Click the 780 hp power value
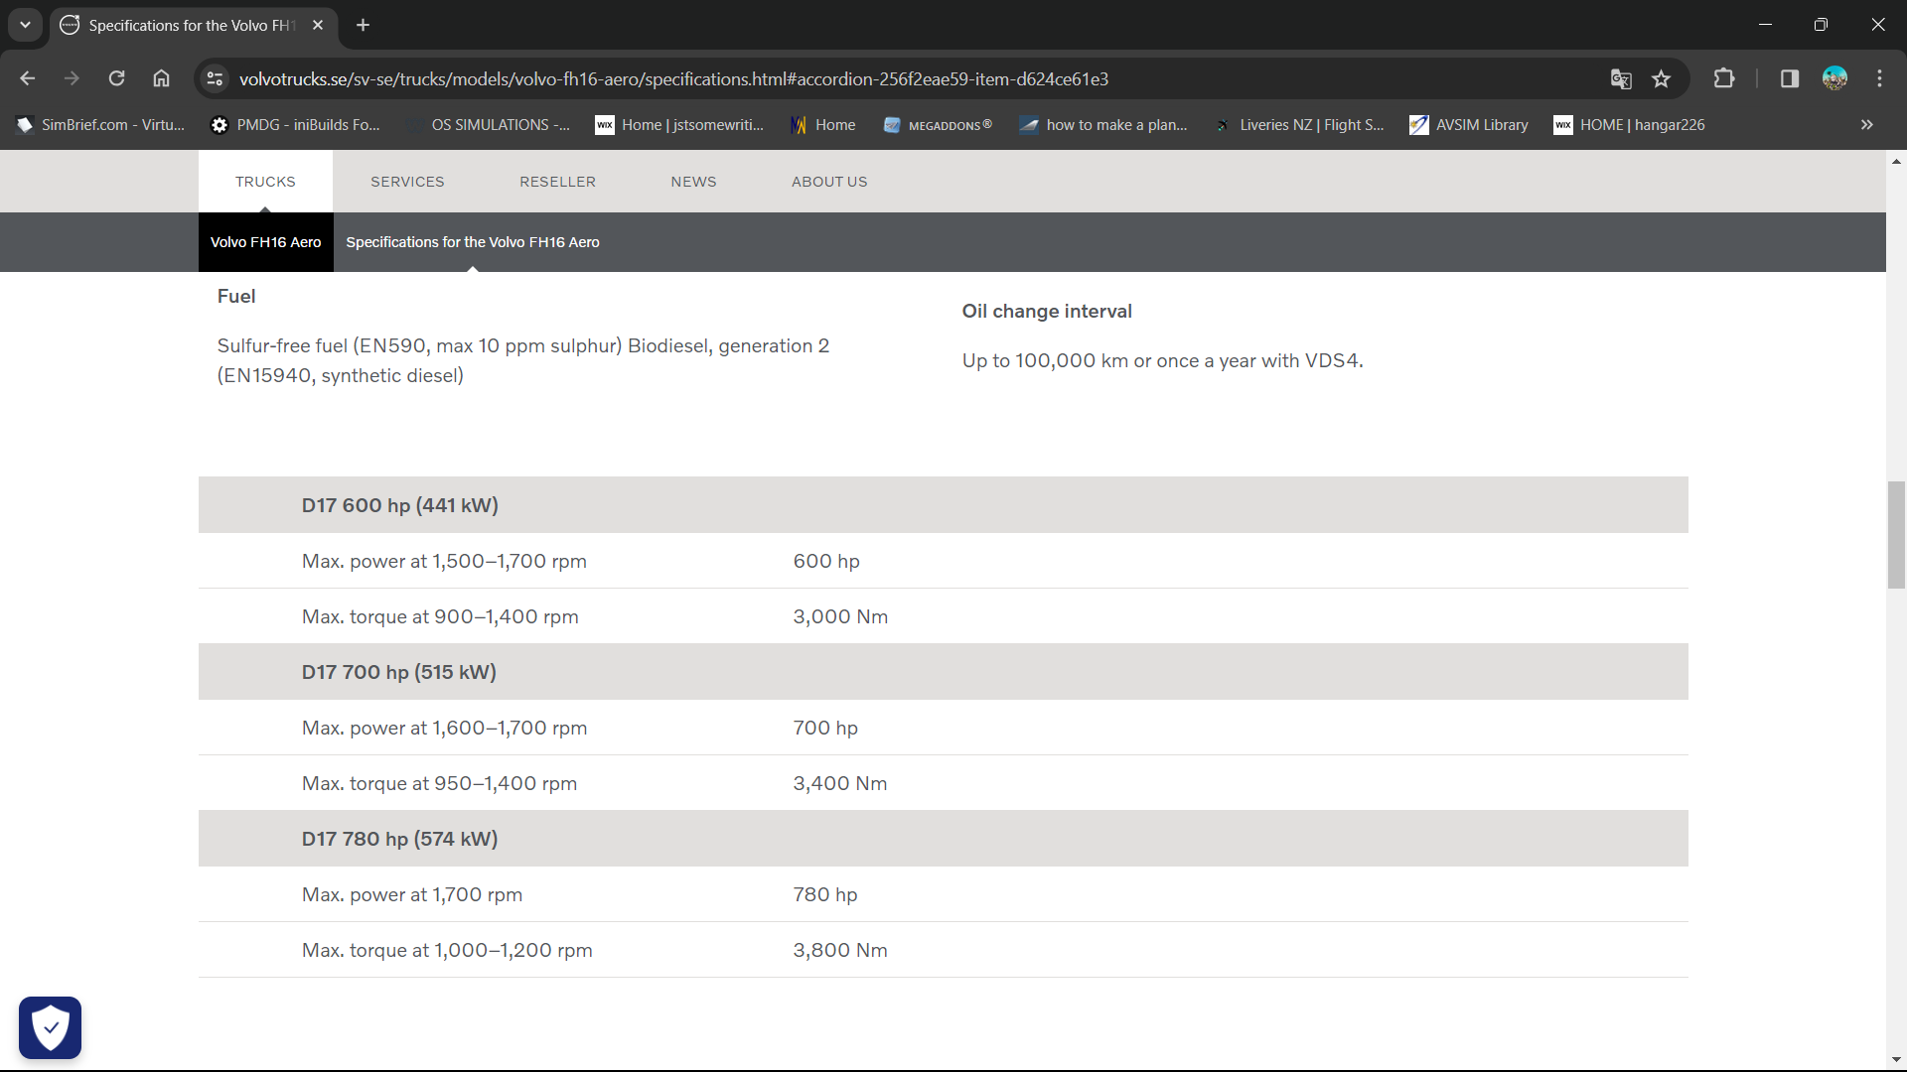Image resolution: width=1907 pixels, height=1072 pixels. (825, 894)
